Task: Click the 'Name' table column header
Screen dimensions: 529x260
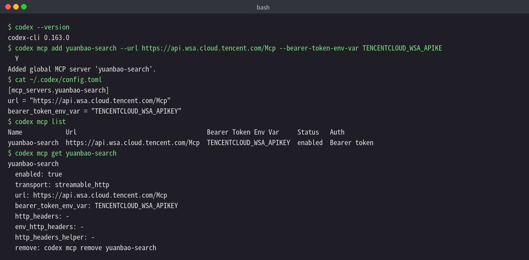Action: tap(15, 132)
